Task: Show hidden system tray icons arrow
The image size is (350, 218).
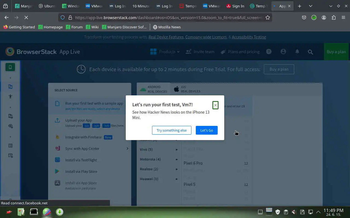Action: (318, 212)
